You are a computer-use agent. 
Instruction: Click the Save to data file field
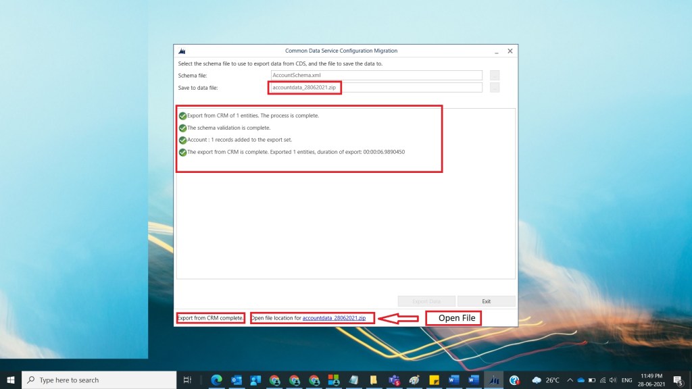click(376, 87)
